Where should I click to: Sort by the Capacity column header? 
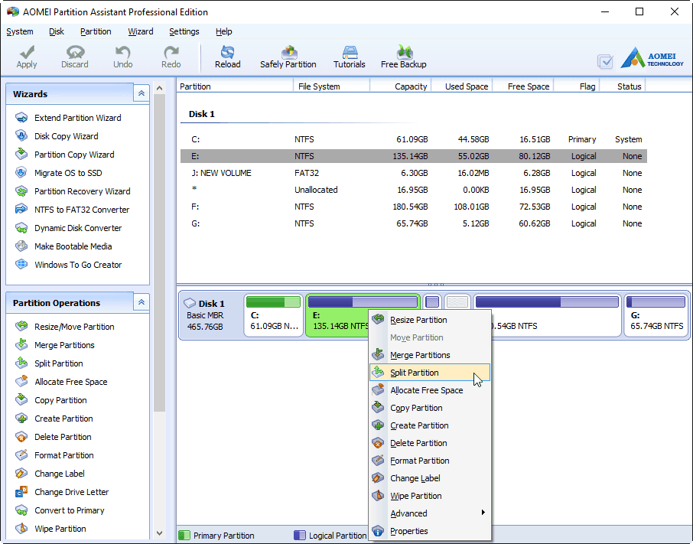tap(400, 86)
